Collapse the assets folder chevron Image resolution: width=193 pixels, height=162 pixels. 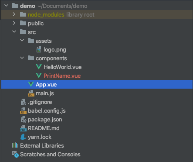[x=22, y=40]
